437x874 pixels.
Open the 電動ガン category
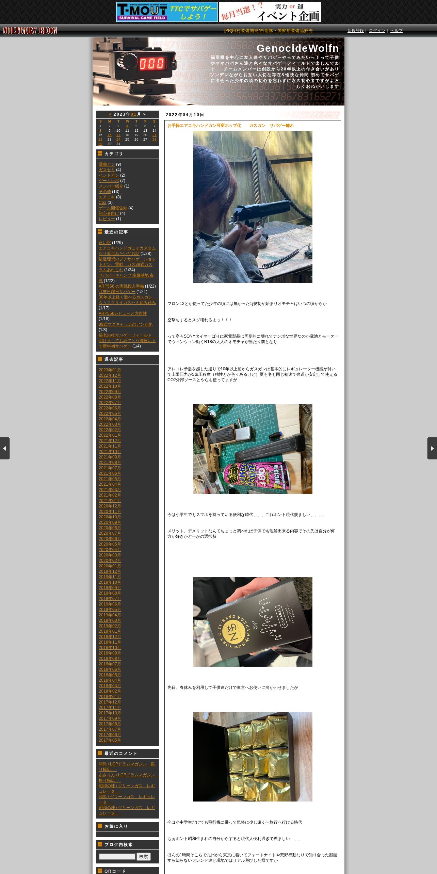click(x=107, y=164)
